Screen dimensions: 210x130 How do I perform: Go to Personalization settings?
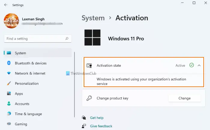[27, 83]
